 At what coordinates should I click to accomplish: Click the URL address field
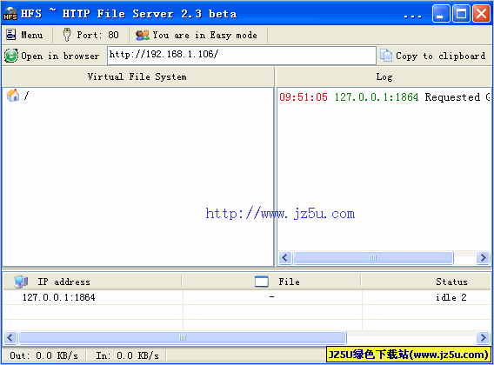coord(242,56)
